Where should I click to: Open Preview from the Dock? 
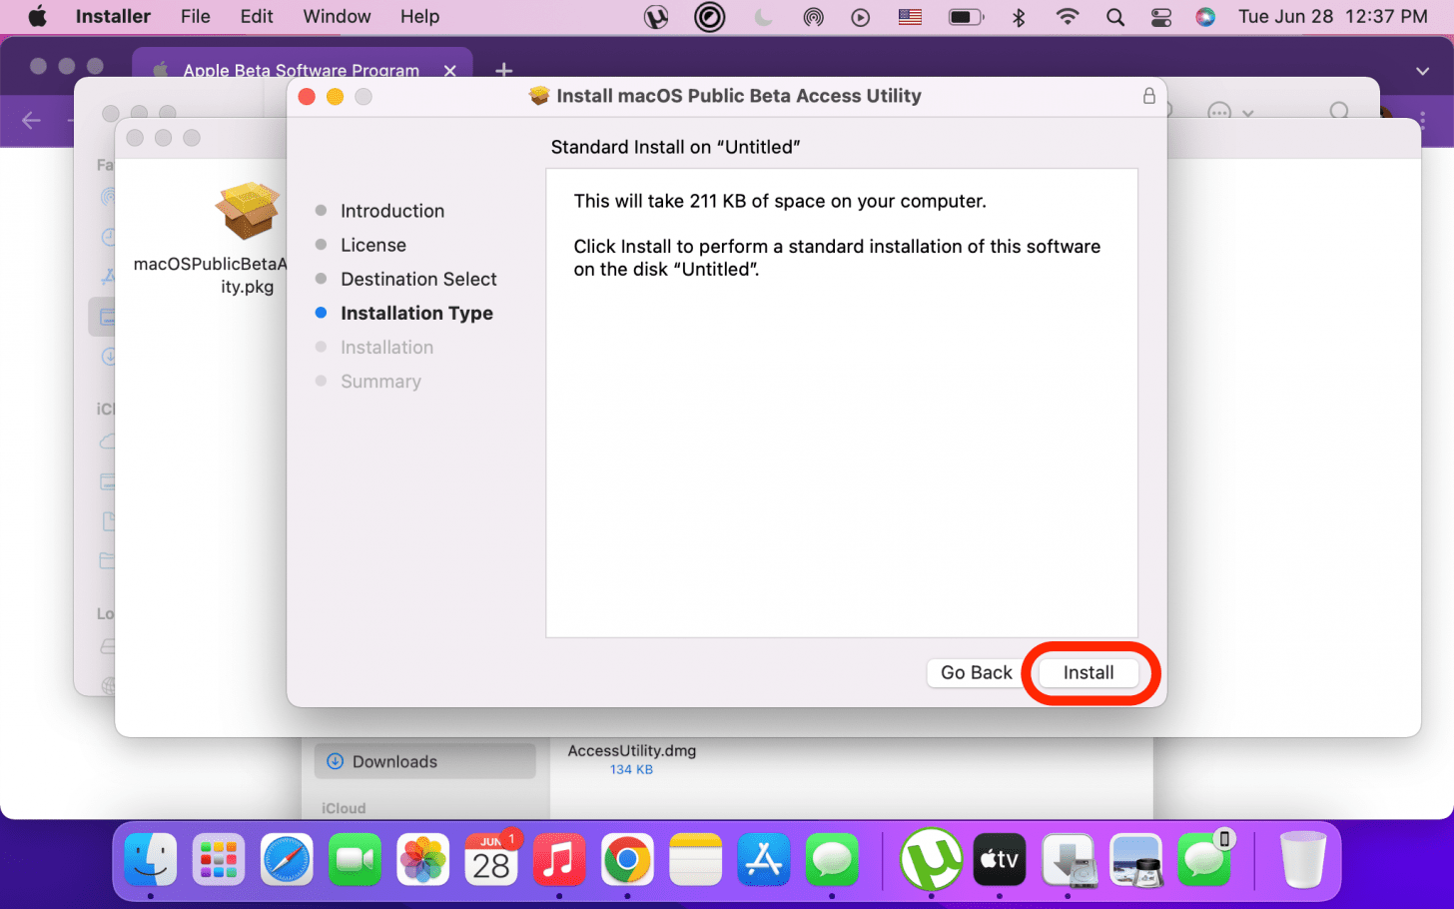(x=1136, y=860)
